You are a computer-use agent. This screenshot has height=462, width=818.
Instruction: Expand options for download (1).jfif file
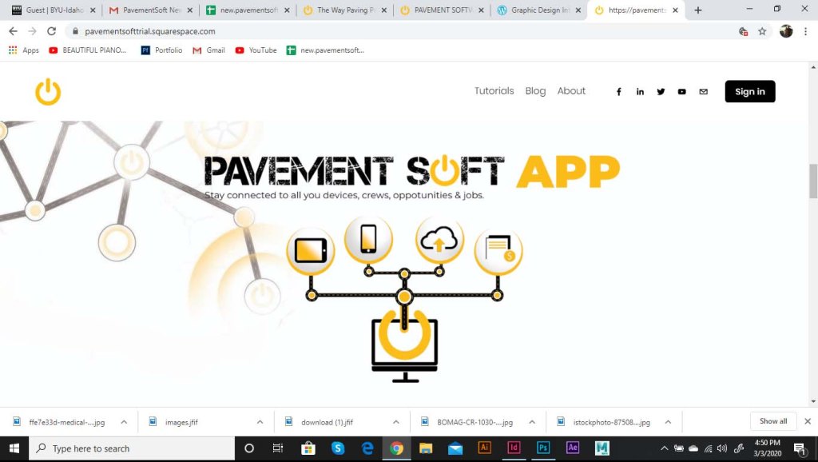point(396,422)
